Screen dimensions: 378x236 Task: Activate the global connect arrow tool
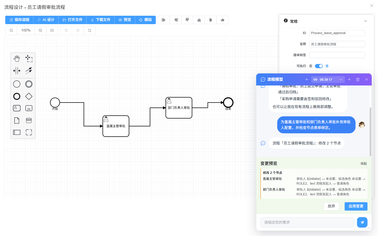pos(29,71)
